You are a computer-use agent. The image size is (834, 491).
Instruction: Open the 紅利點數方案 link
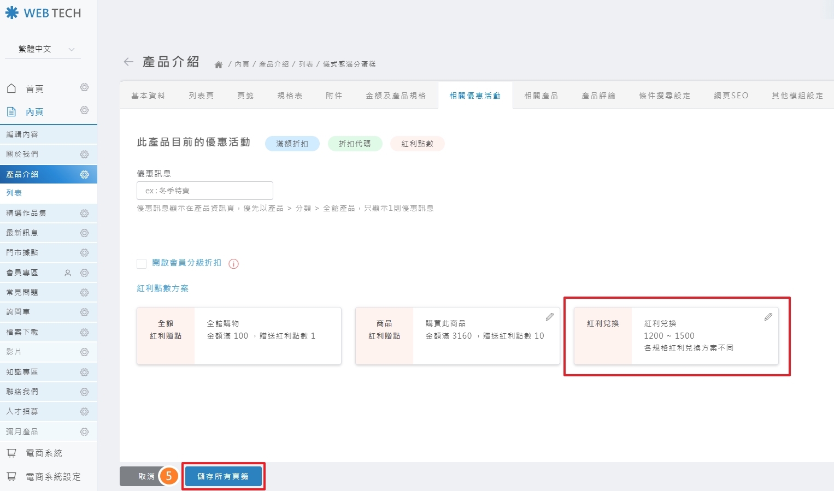(162, 288)
